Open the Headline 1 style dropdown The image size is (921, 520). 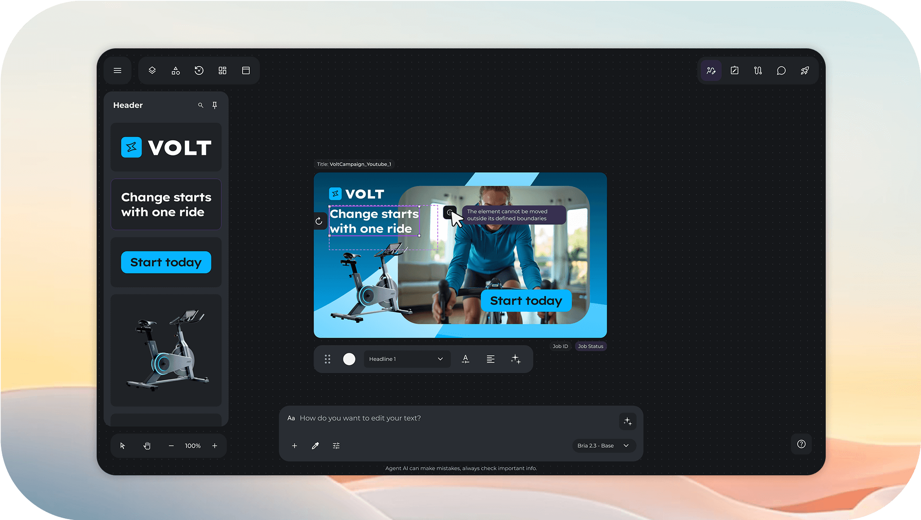click(407, 359)
